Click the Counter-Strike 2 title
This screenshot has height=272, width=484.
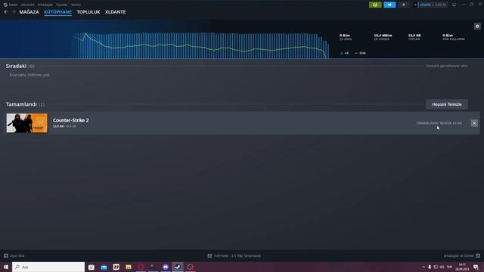click(70, 120)
